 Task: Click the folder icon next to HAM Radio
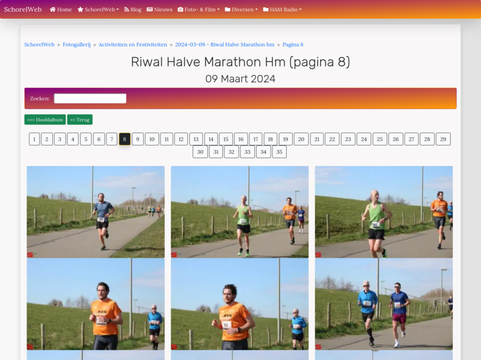tap(266, 10)
